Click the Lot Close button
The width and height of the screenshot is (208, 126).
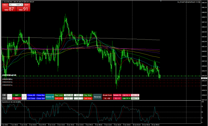[x=31, y=98]
